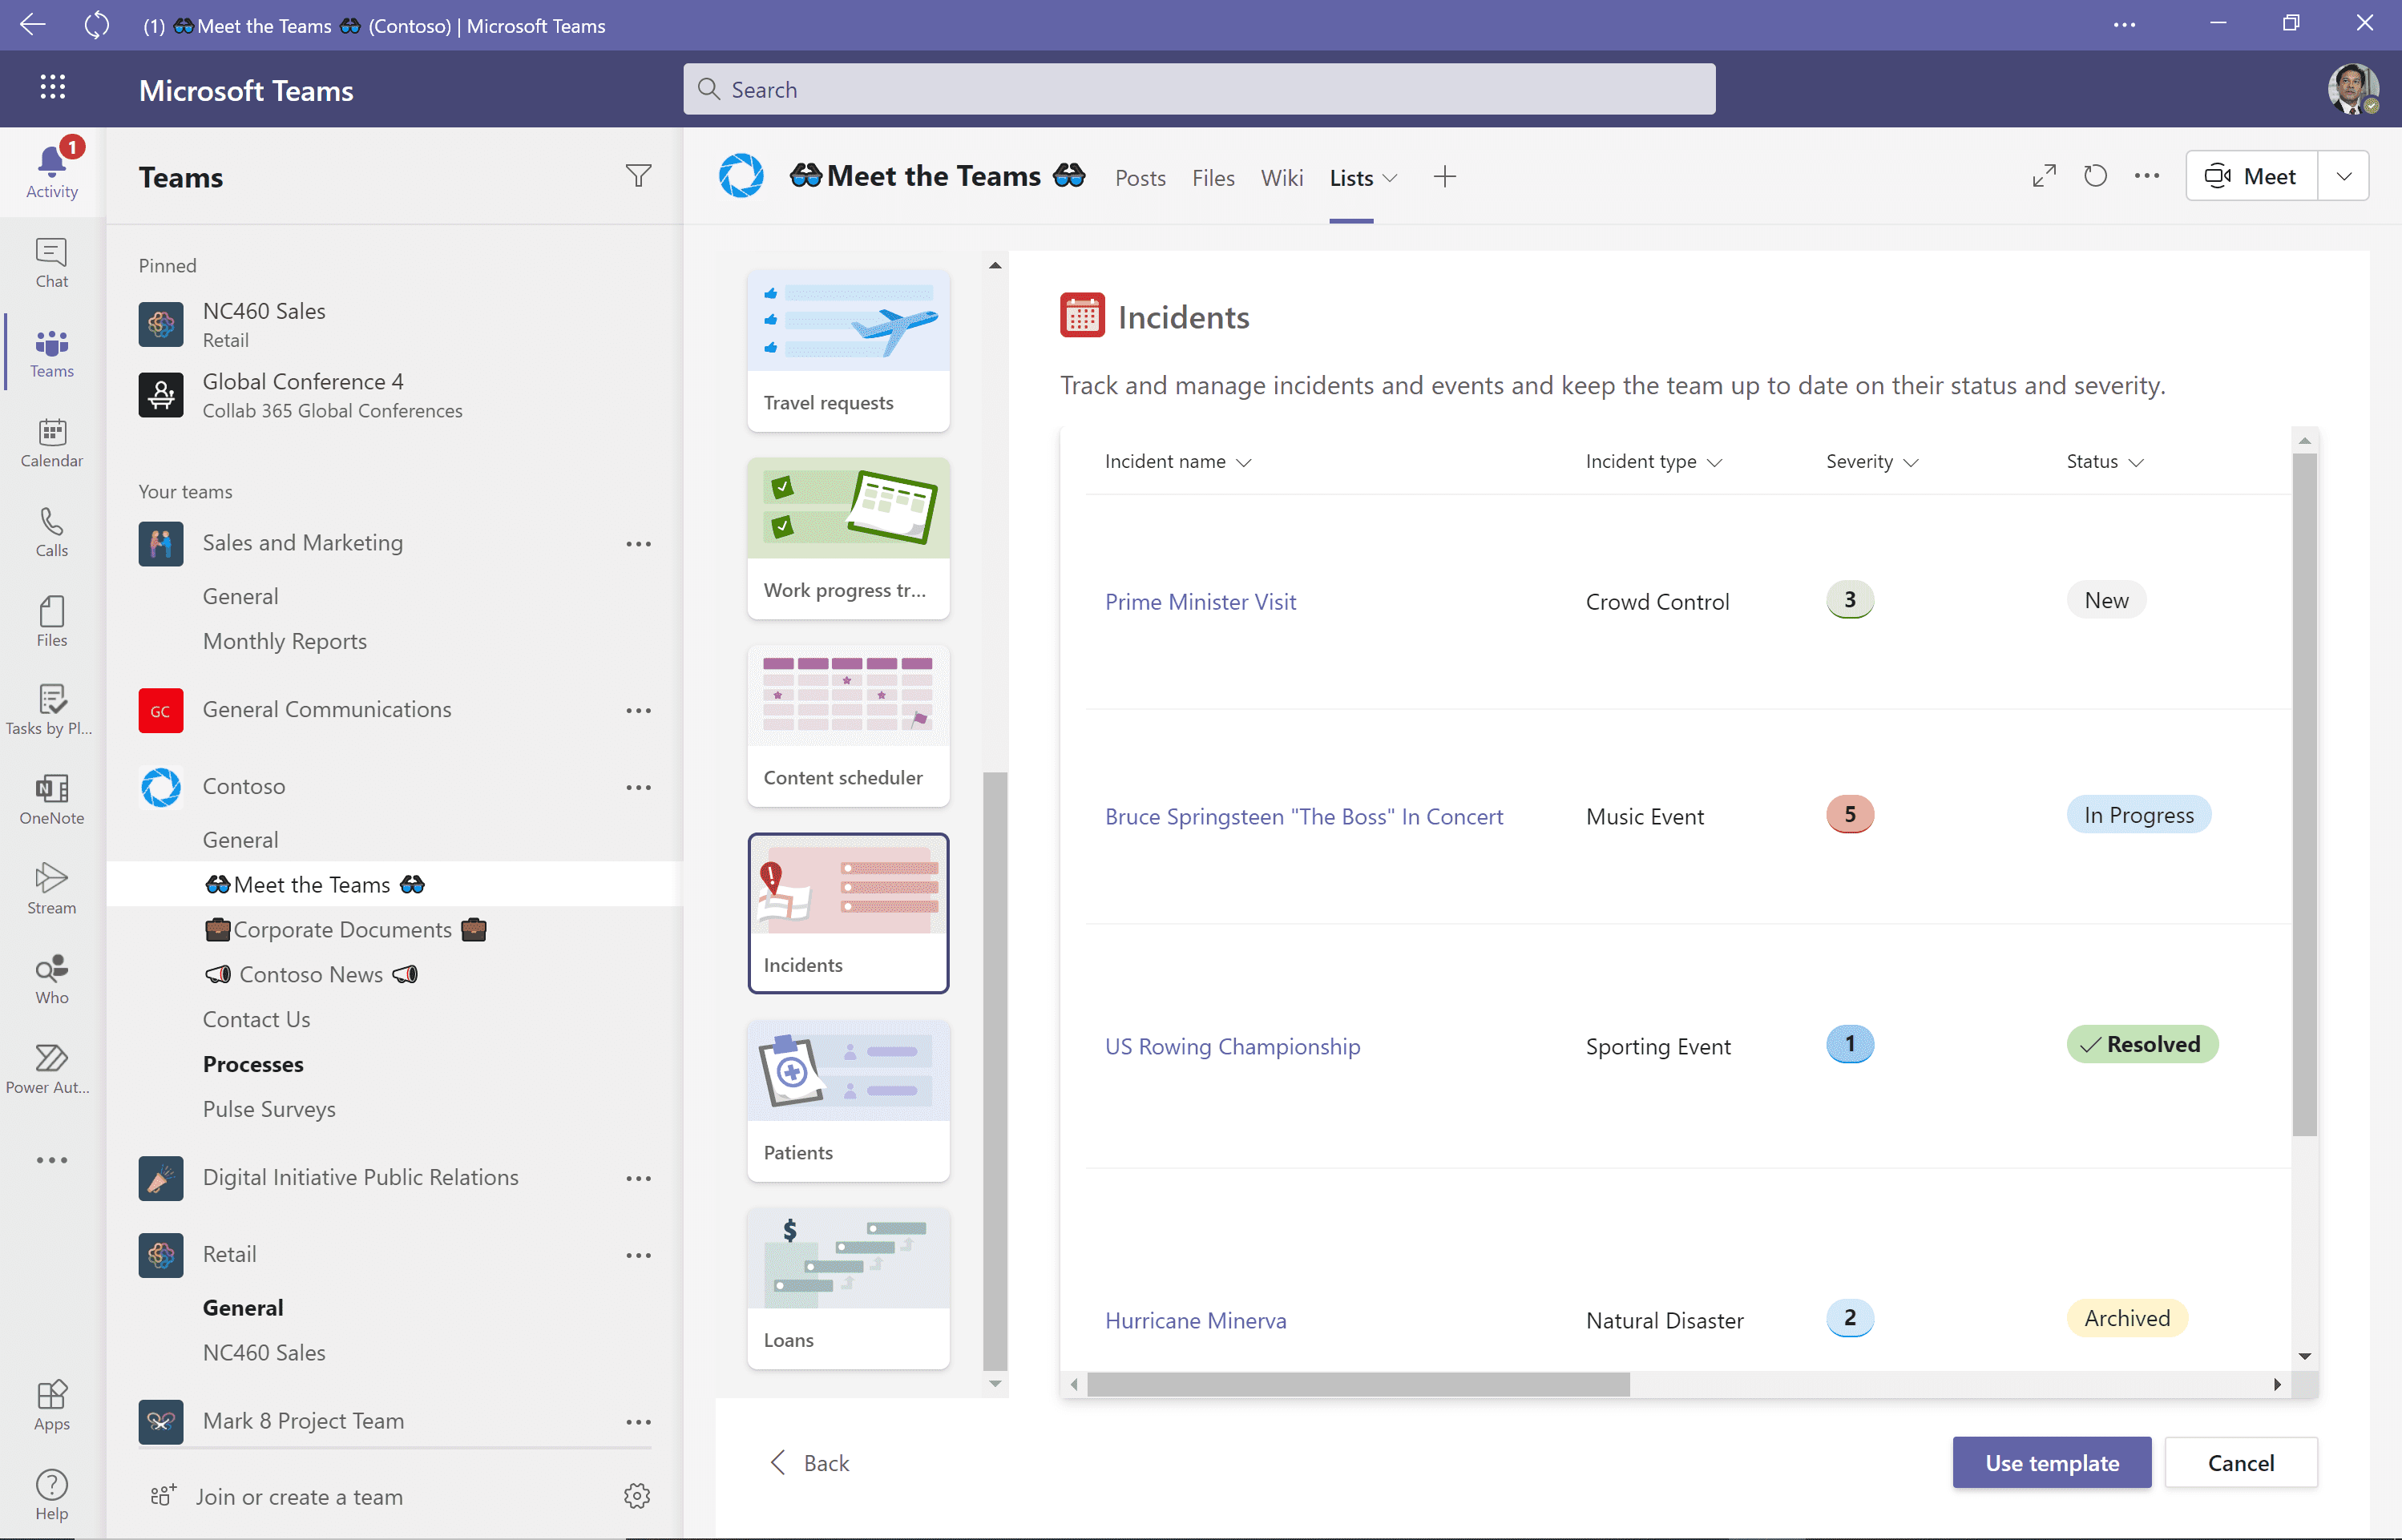Screen dimensions: 2402x1540
Task: Add a new tab with plus icon
Action: pos(1444,177)
